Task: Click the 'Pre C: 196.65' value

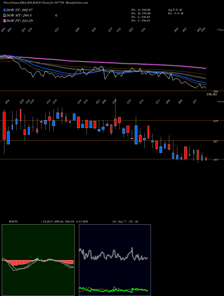Action: pyautogui.click(x=141, y=21)
